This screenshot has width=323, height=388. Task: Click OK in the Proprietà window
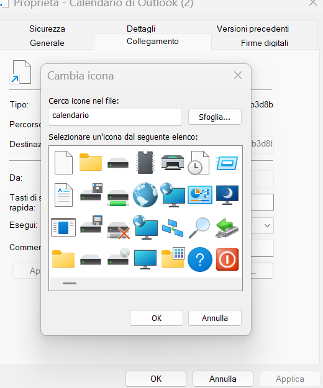(156, 379)
